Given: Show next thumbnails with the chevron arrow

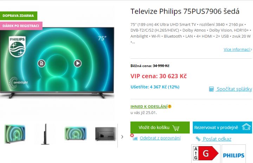Looking at the screenshot, I should [x=122, y=137].
